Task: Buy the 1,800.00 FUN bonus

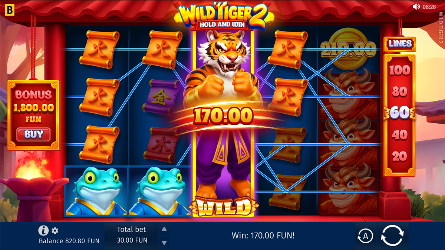Action: tap(33, 134)
